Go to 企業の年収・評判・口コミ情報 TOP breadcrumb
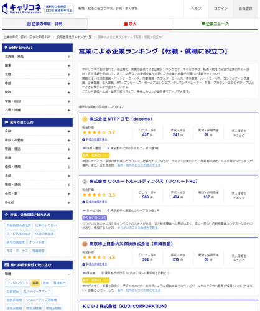 pyautogui.click(x=27, y=37)
